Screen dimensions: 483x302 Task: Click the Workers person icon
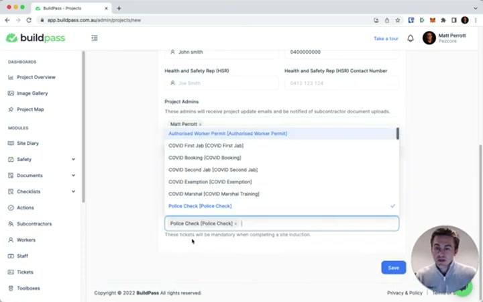click(11, 240)
